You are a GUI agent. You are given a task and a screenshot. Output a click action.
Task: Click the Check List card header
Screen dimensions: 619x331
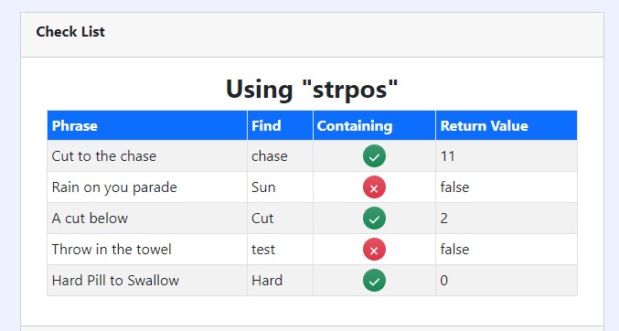(x=312, y=35)
